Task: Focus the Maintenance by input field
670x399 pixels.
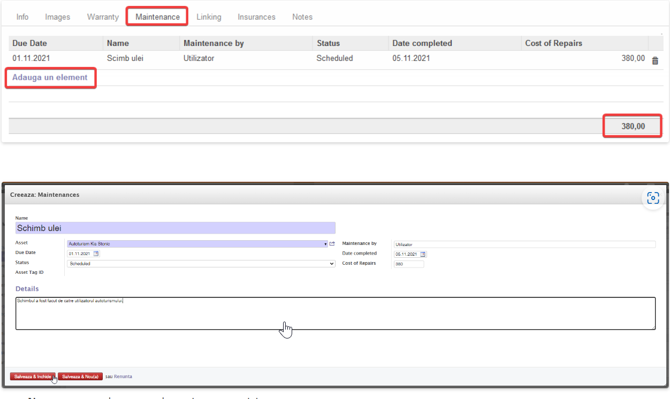Action: [524, 244]
